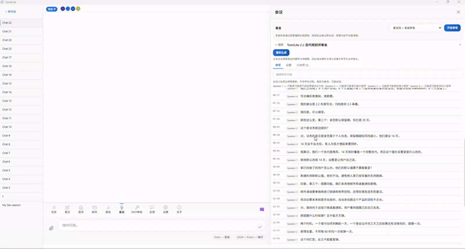The height and width of the screenshot is (249, 465).
Task: Select the purple theme color dot
Action: [x=63, y=9]
